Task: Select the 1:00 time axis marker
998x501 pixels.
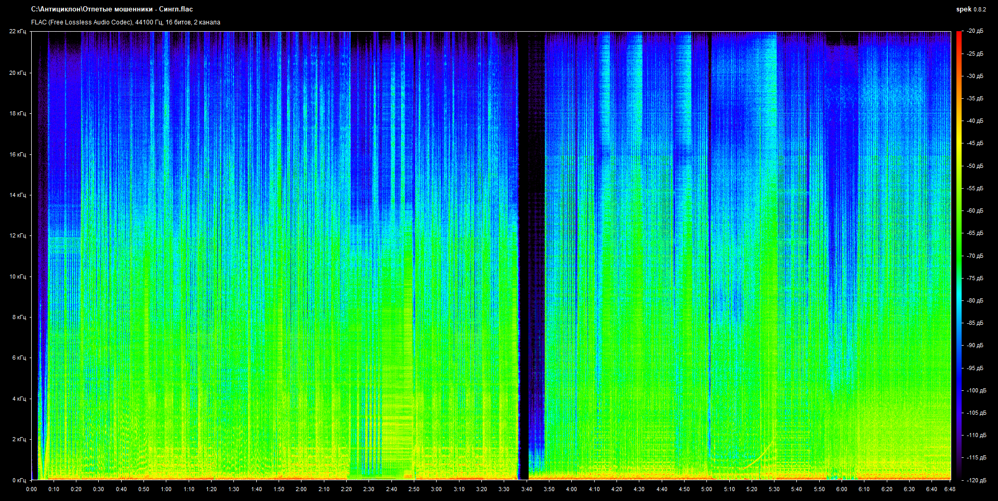Action: tap(166, 489)
